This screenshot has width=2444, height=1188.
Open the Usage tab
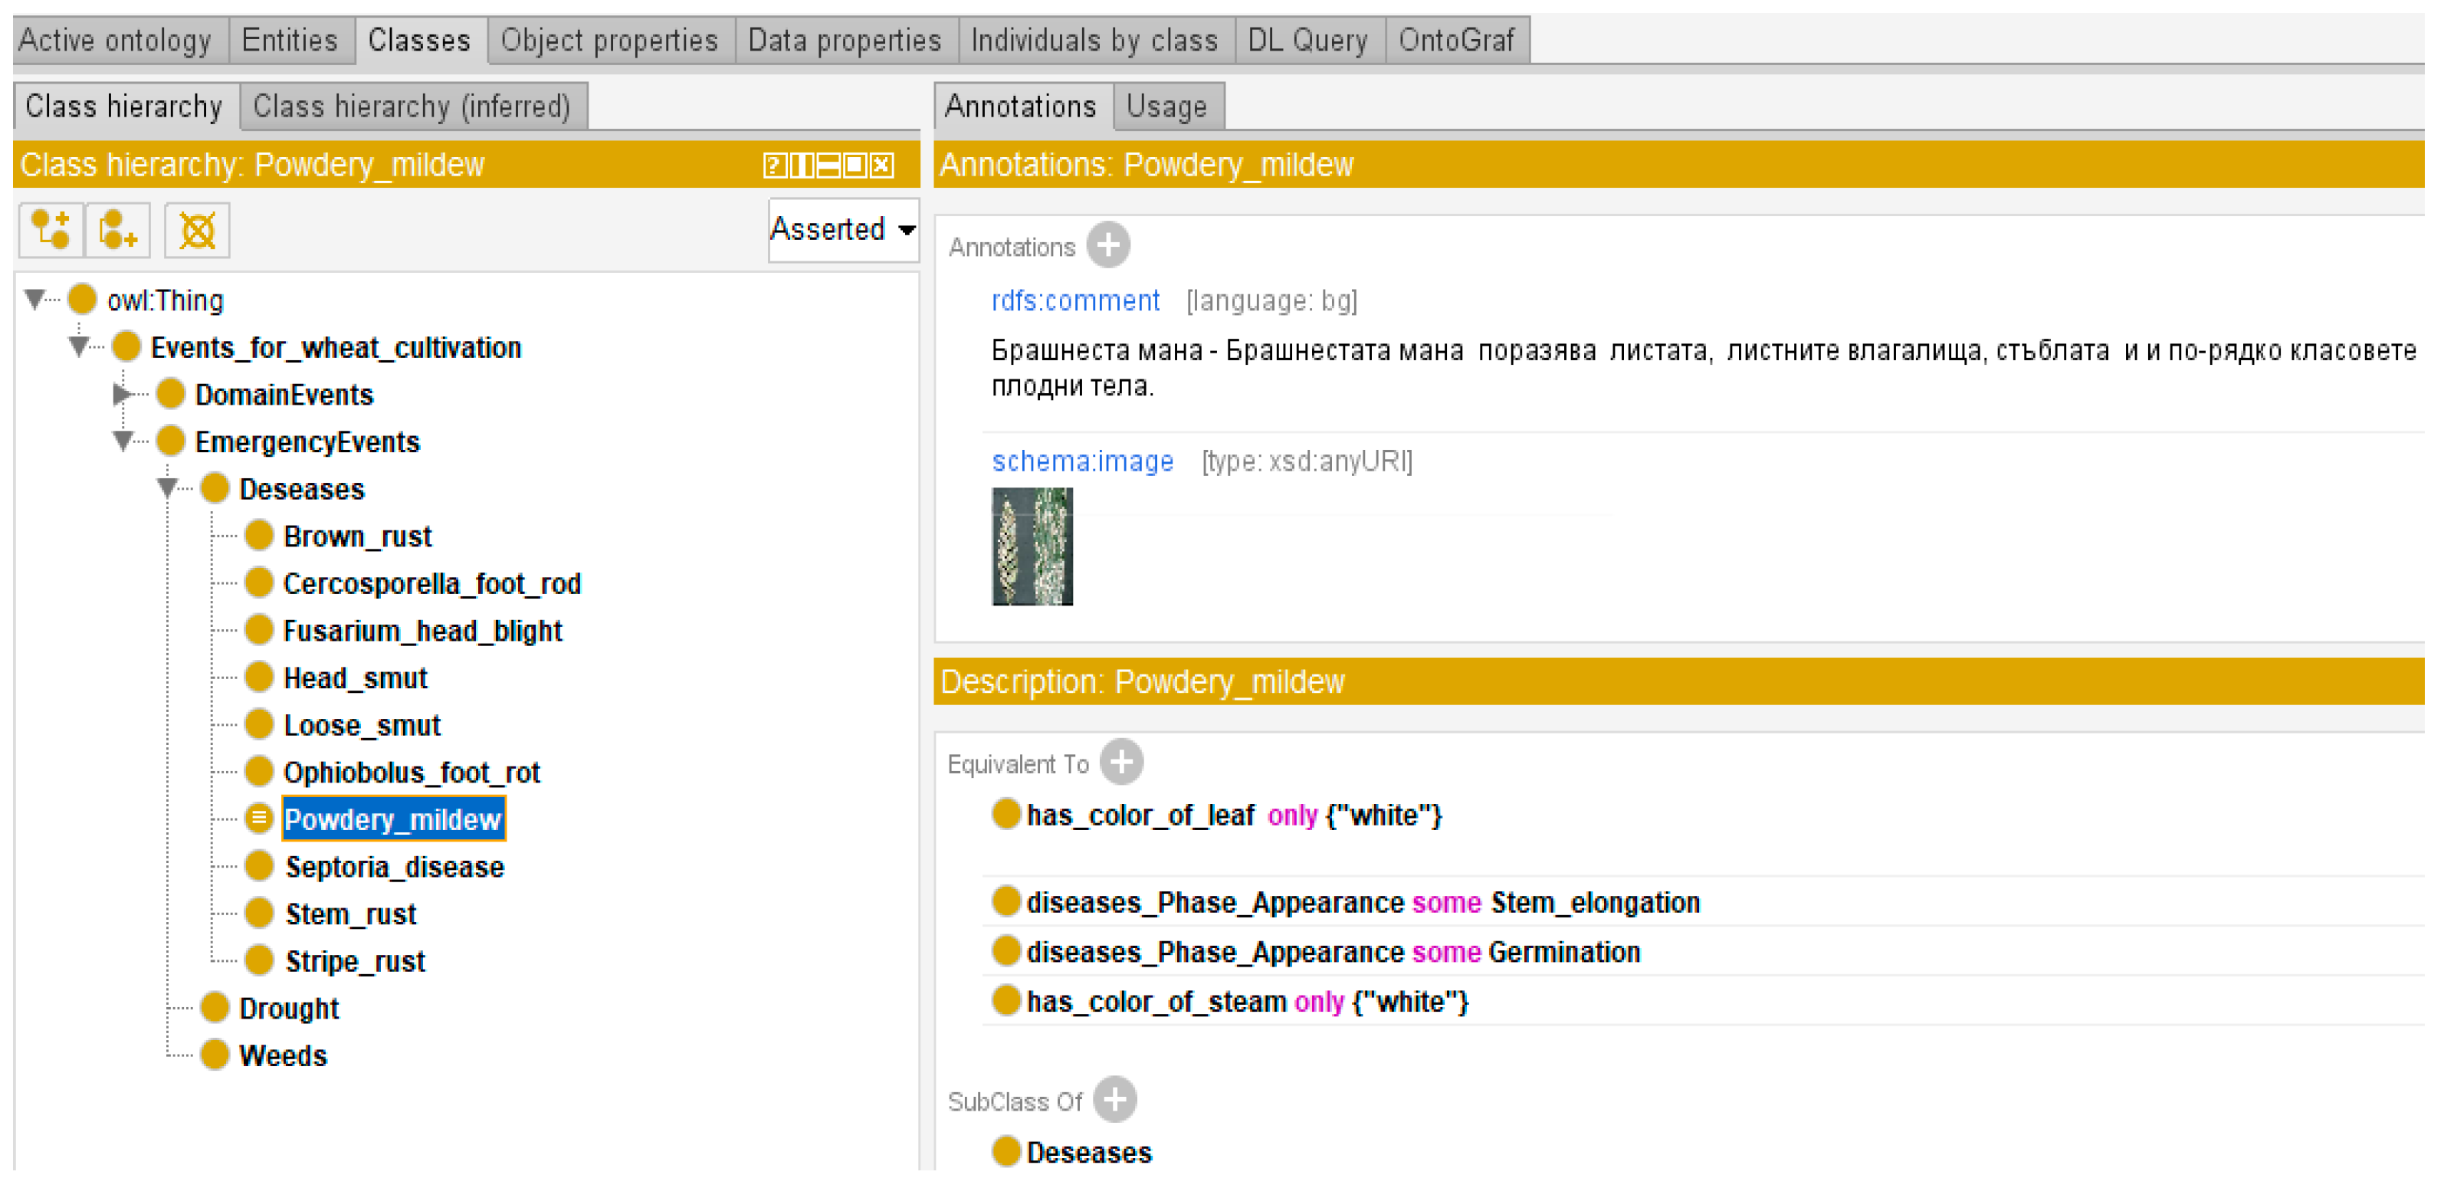(1167, 107)
